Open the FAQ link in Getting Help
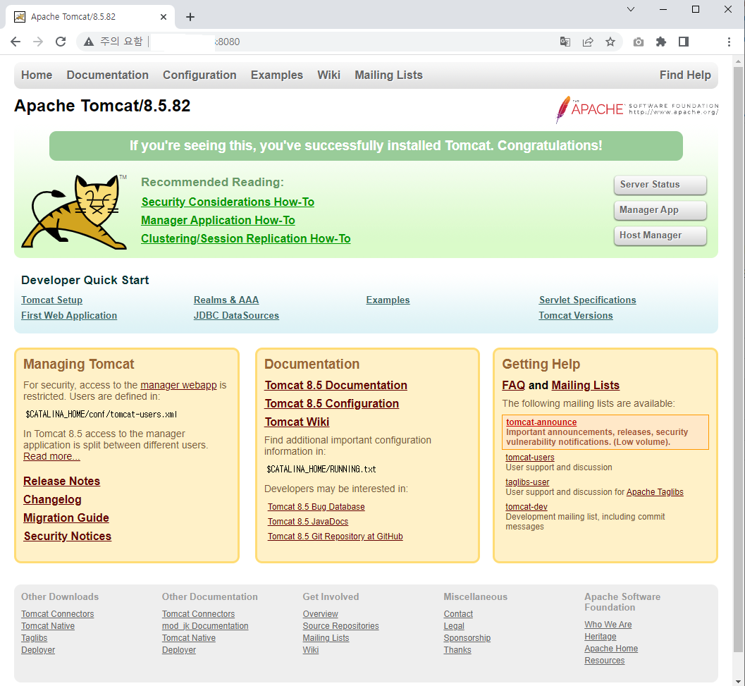Viewport: 745px width, 686px height. (x=514, y=386)
